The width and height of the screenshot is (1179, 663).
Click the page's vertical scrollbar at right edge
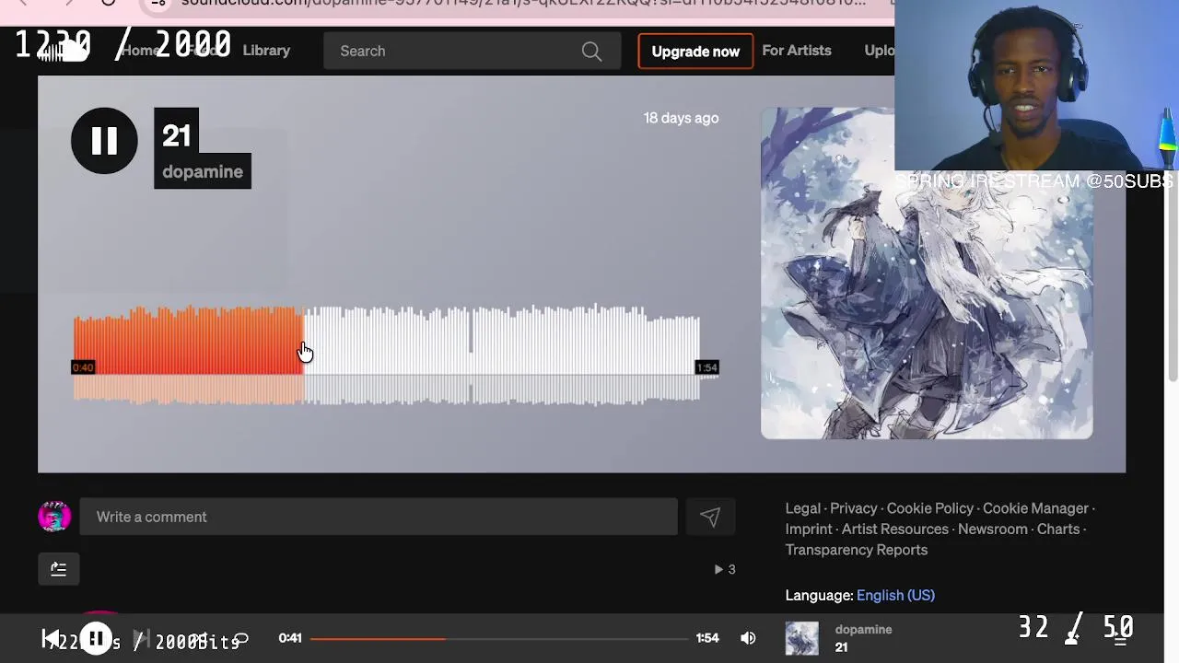(x=1173, y=276)
